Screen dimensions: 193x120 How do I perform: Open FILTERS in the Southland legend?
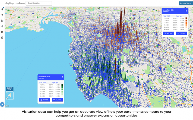57,100
